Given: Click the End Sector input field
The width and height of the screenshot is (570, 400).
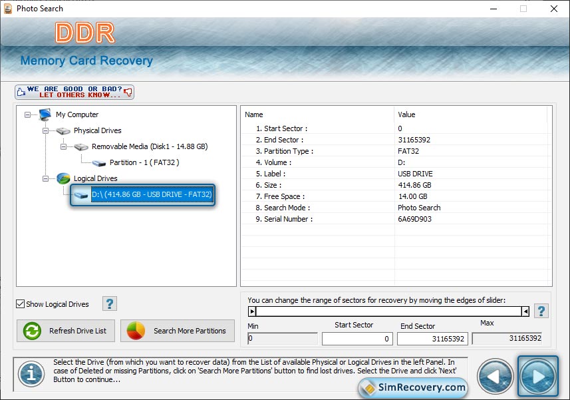Looking at the screenshot, I should click(432, 339).
